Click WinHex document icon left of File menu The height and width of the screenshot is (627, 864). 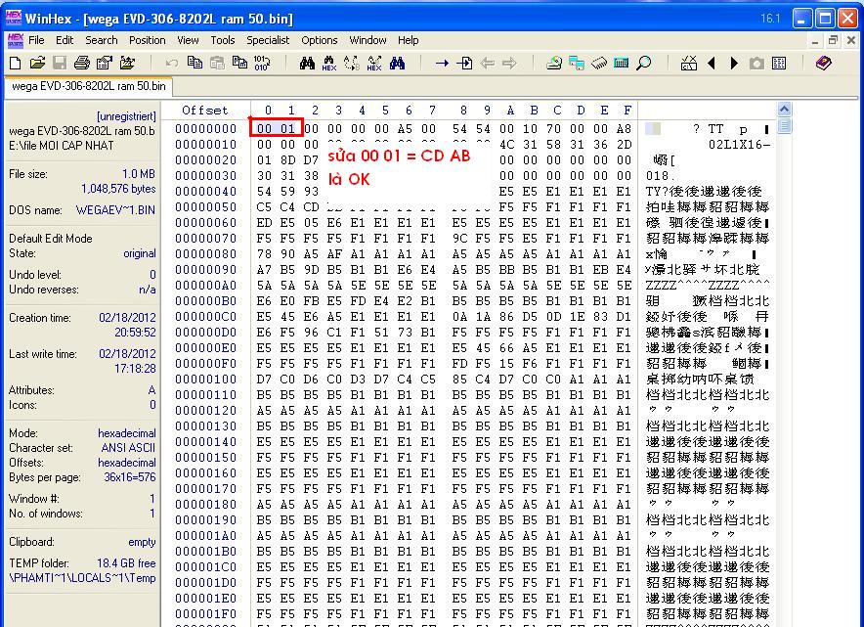click(x=16, y=40)
